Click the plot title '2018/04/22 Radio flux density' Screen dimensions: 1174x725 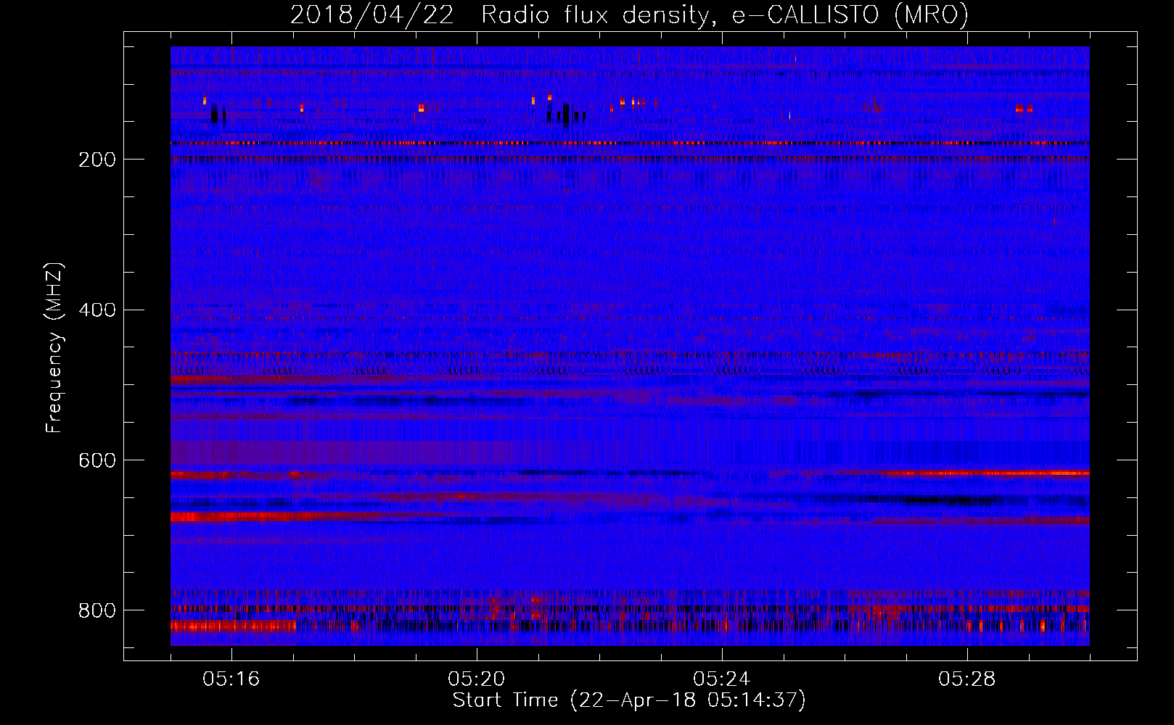pos(629,14)
